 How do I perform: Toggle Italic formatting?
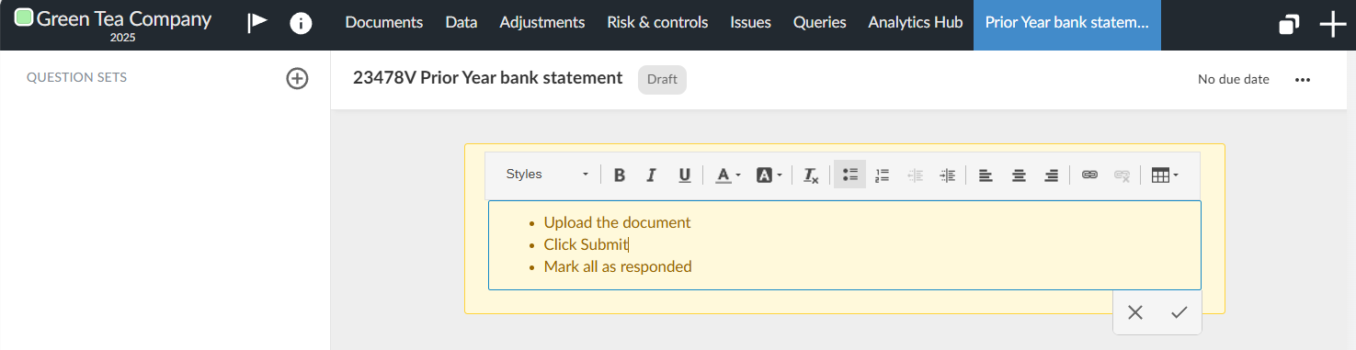[x=652, y=175]
